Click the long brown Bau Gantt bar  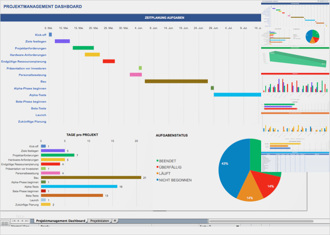click(x=176, y=81)
